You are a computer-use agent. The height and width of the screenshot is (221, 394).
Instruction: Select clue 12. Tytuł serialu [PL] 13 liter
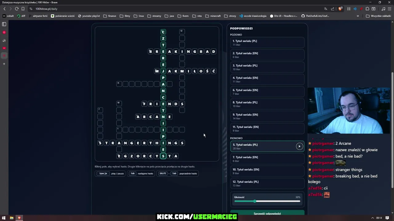click(267, 183)
